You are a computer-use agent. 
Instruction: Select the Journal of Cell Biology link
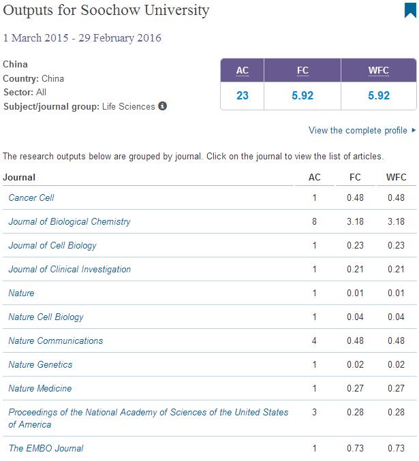52,245
